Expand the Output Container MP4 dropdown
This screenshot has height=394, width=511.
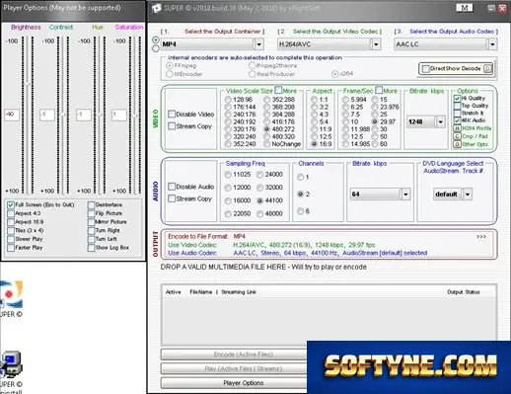point(258,44)
